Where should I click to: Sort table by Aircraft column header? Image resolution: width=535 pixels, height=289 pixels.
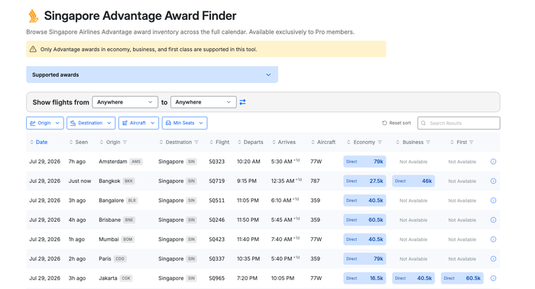click(x=323, y=143)
